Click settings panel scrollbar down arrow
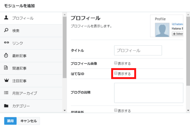This screenshot has width=190, height=126. [188, 110]
